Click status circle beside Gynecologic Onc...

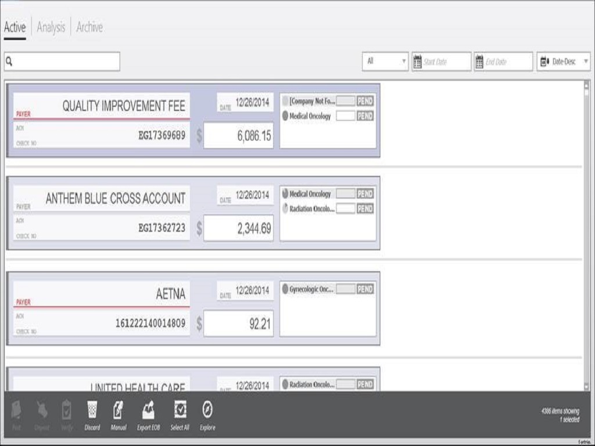[x=285, y=289]
